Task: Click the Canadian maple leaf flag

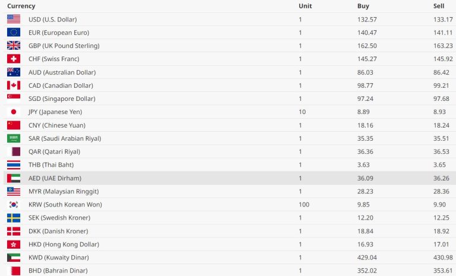Action: (x=14, y=85)
